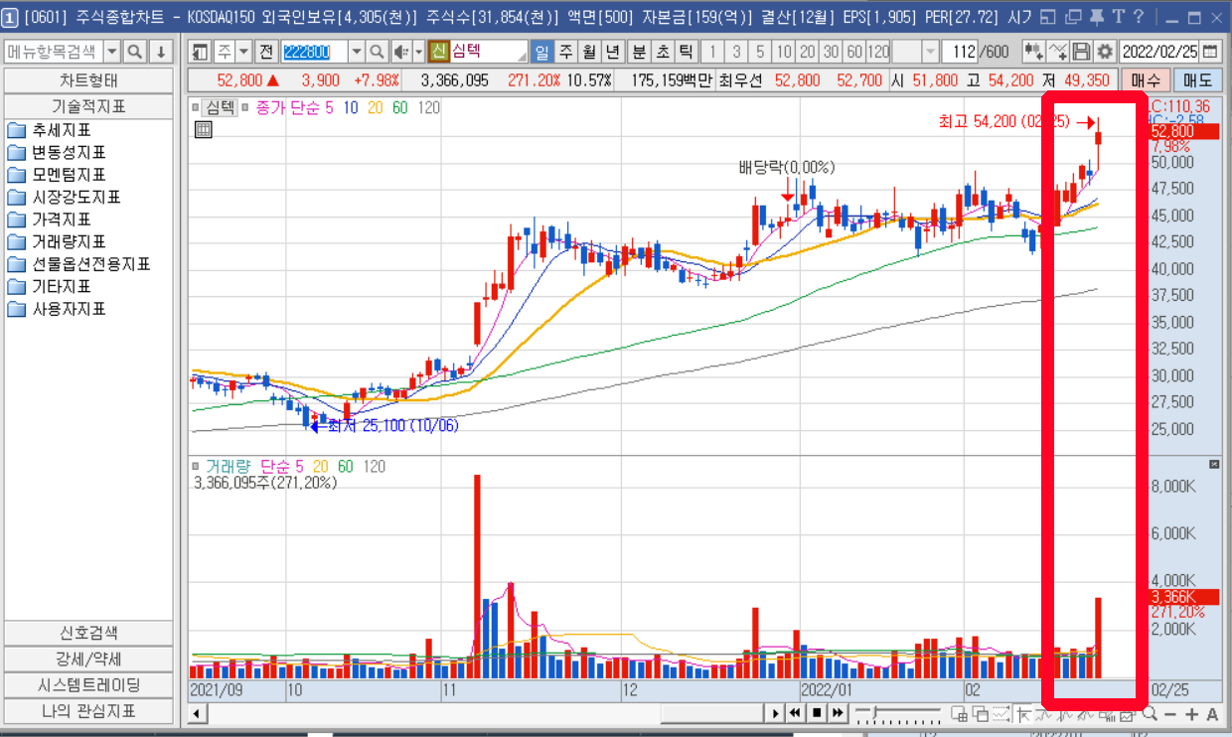
Task: Open the 차트형태 panel tab
Action: pyautogui.click(x=88, y=81)
